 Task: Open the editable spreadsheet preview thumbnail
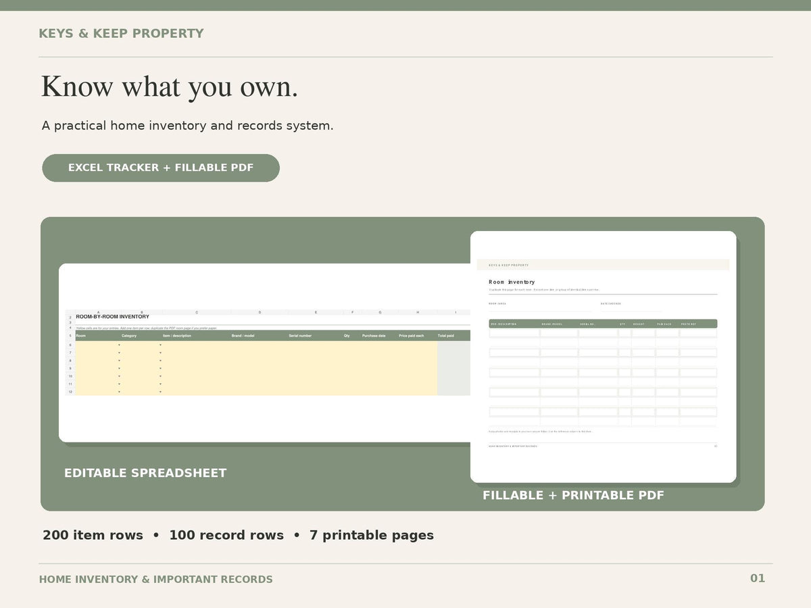tap(265, 353)
